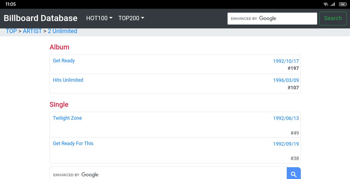Image resolution: width=350 pixels, height=179 pixels.
Task: Click the blue magnifier search icon
Action: click(x=294, y=174)
